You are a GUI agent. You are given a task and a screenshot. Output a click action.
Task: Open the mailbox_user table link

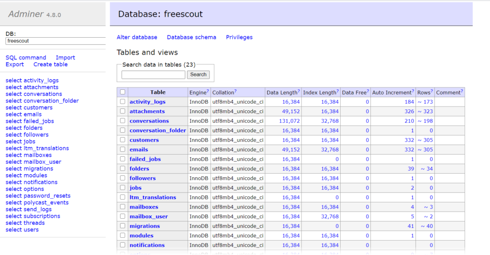tap(149, 216)
